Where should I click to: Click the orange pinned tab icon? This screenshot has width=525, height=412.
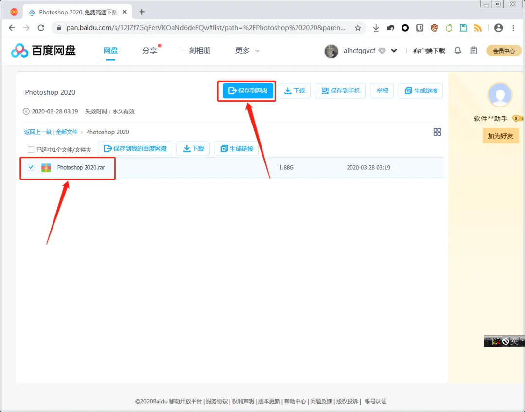click(x=14, y=12)
